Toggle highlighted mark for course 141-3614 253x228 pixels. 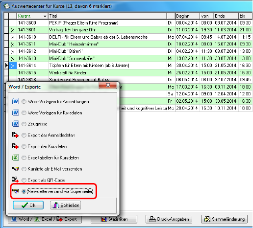tap(13, 66)
